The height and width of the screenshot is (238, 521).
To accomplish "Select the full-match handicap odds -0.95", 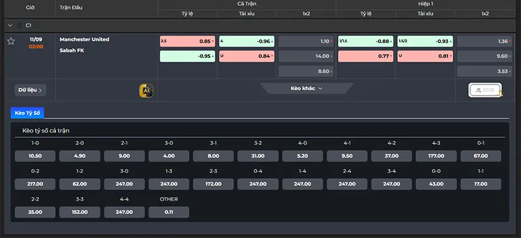I will coord(188,56).
